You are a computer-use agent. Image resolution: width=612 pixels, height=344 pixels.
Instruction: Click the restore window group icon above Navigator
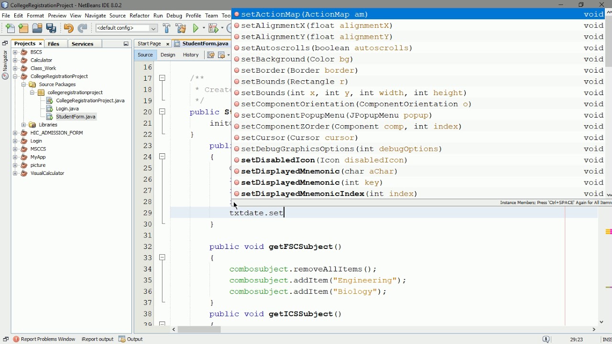tap(5, 43)
